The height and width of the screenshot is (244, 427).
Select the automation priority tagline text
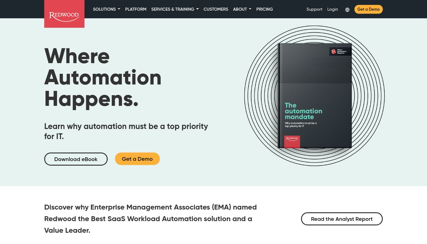click(x=126, y=131)
